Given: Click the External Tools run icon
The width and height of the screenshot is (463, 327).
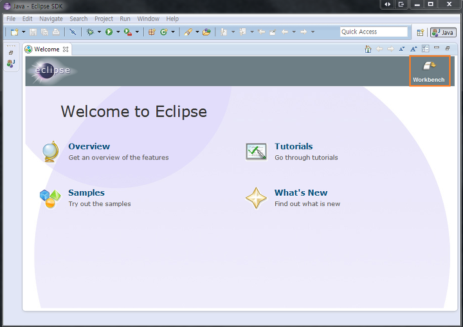Looking at the screenshot, I should tap(128, 32).
